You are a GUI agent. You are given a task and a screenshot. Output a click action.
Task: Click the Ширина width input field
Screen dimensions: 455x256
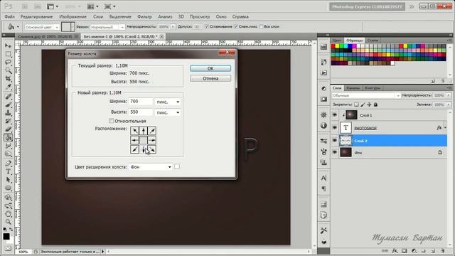tap(141, 102)
